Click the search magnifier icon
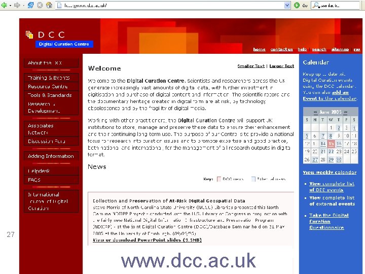The width and height of the screenshot is (365, 274). click(315, 5)
